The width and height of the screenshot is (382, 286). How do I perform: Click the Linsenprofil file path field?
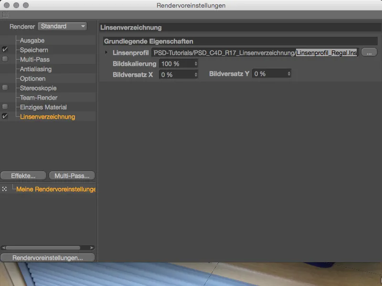255,52
